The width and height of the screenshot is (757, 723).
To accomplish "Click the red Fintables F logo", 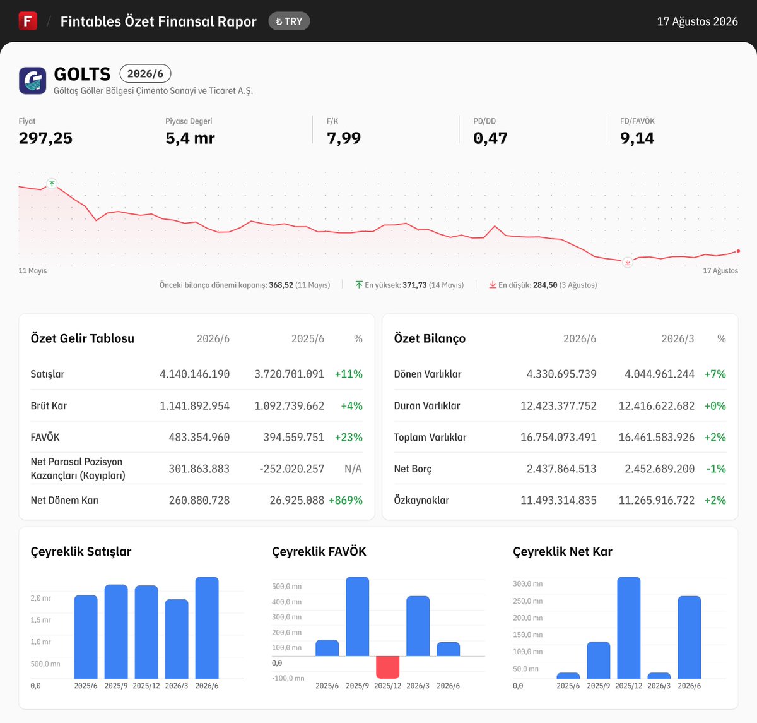I will (x=28, y=21).
